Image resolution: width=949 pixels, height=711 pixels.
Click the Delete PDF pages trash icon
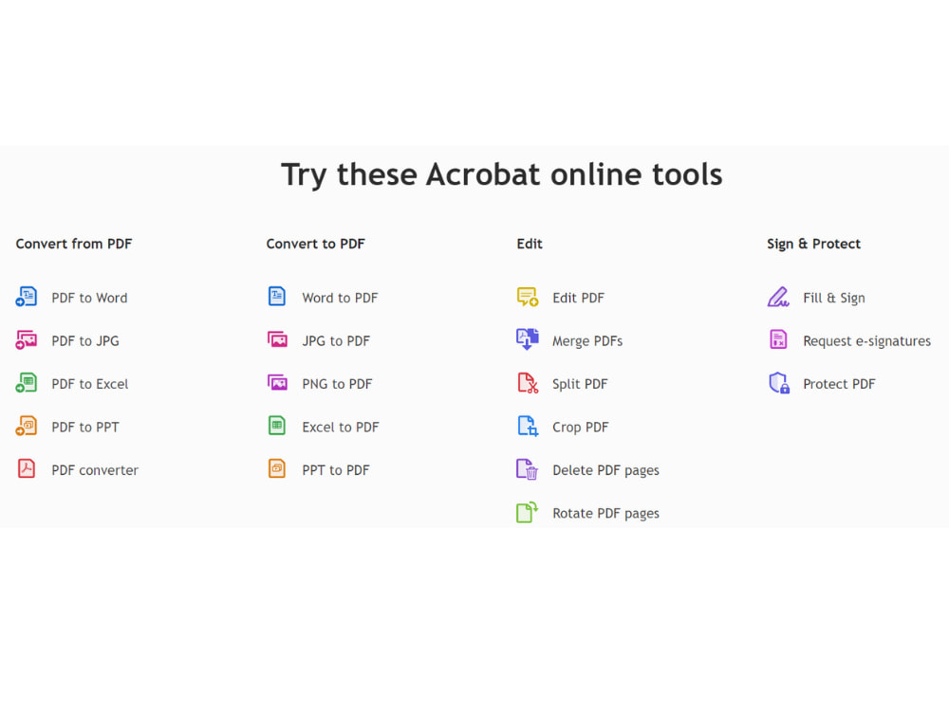527,470
